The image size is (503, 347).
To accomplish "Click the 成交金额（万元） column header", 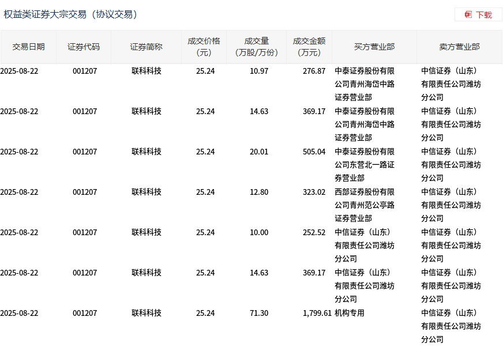I will [x=309, y=47].
